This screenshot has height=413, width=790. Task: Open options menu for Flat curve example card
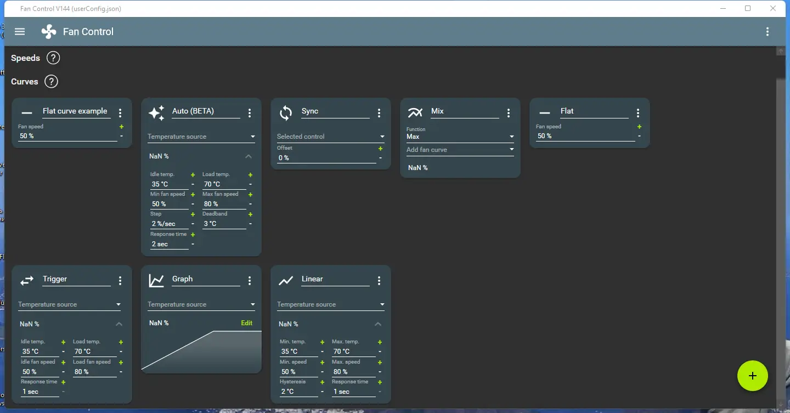pos(120,113)
